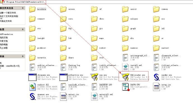Image resolution: width=193 pixels, height=103 pixels.
Task: Open the Shared Documents link (共享文档)
Action: (x=4, y=41)
